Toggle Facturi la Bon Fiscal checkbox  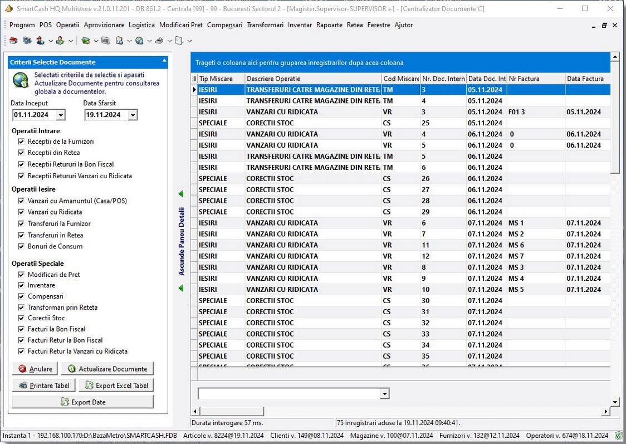pos(21,329)
